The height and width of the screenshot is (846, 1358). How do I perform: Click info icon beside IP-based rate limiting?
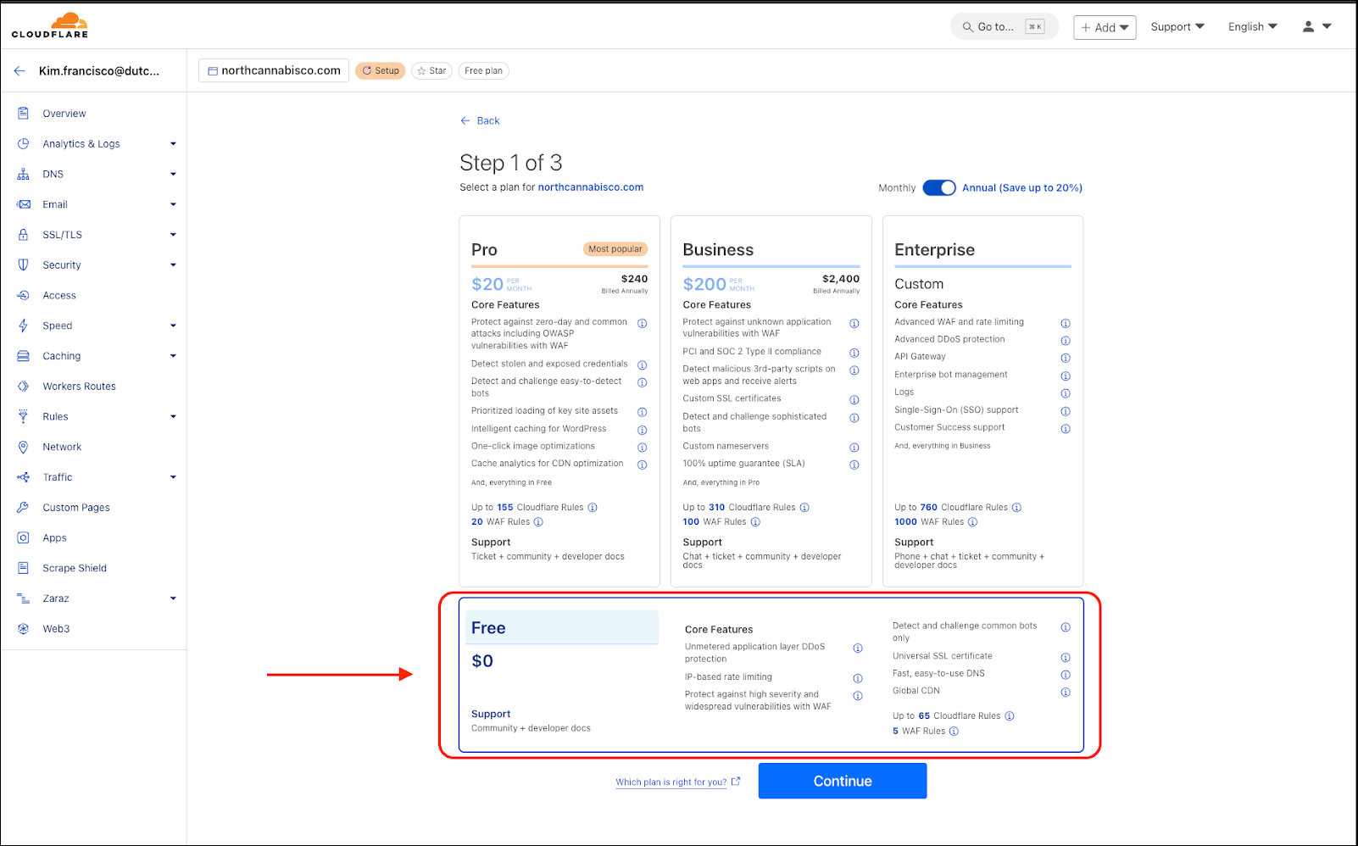pyautogui.click(x=858, y=678)
